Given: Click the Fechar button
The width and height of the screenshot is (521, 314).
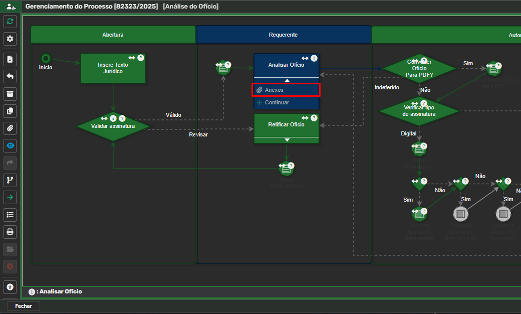Looking at the screenshot, I should [x=23, y=306].
